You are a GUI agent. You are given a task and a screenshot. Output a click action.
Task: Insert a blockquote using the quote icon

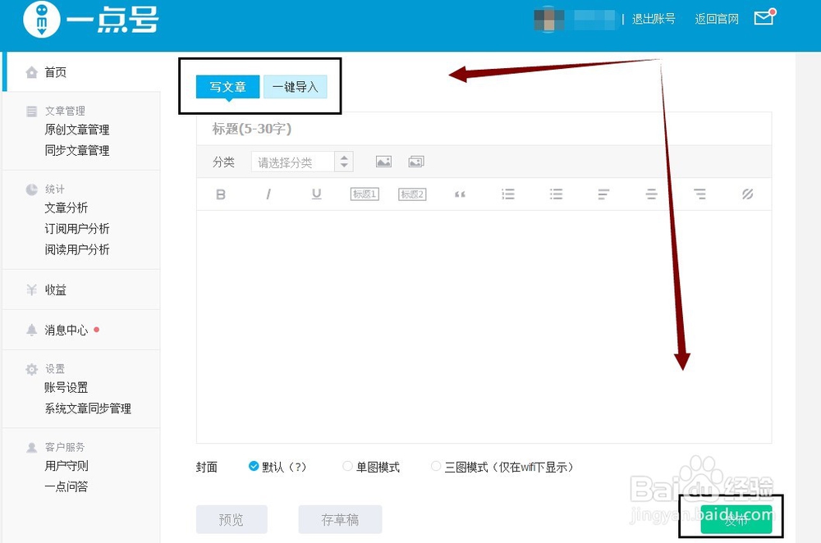(460, 194)
